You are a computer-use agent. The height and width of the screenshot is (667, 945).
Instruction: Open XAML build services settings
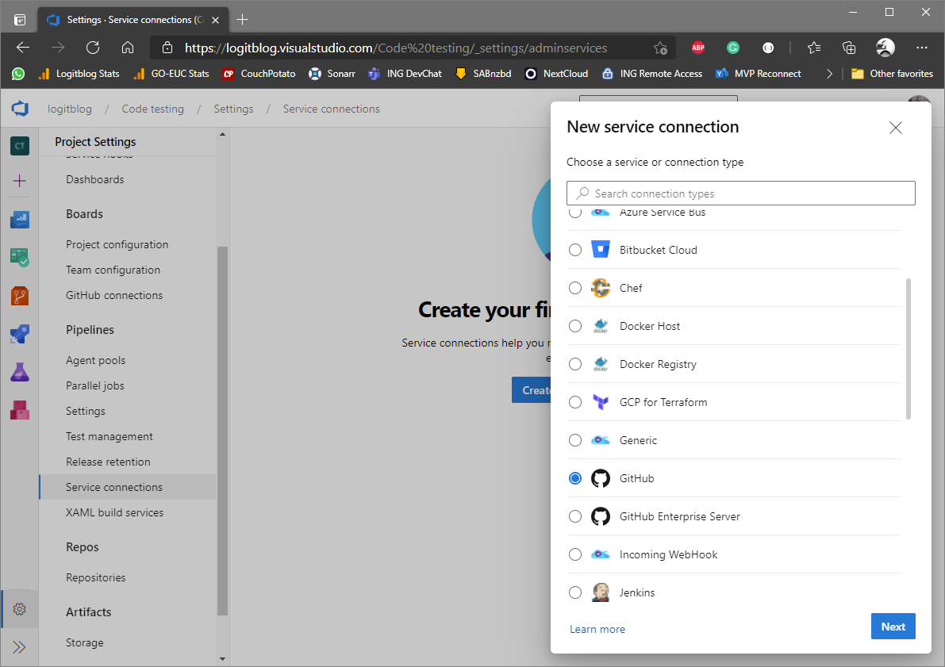point(114,512)
